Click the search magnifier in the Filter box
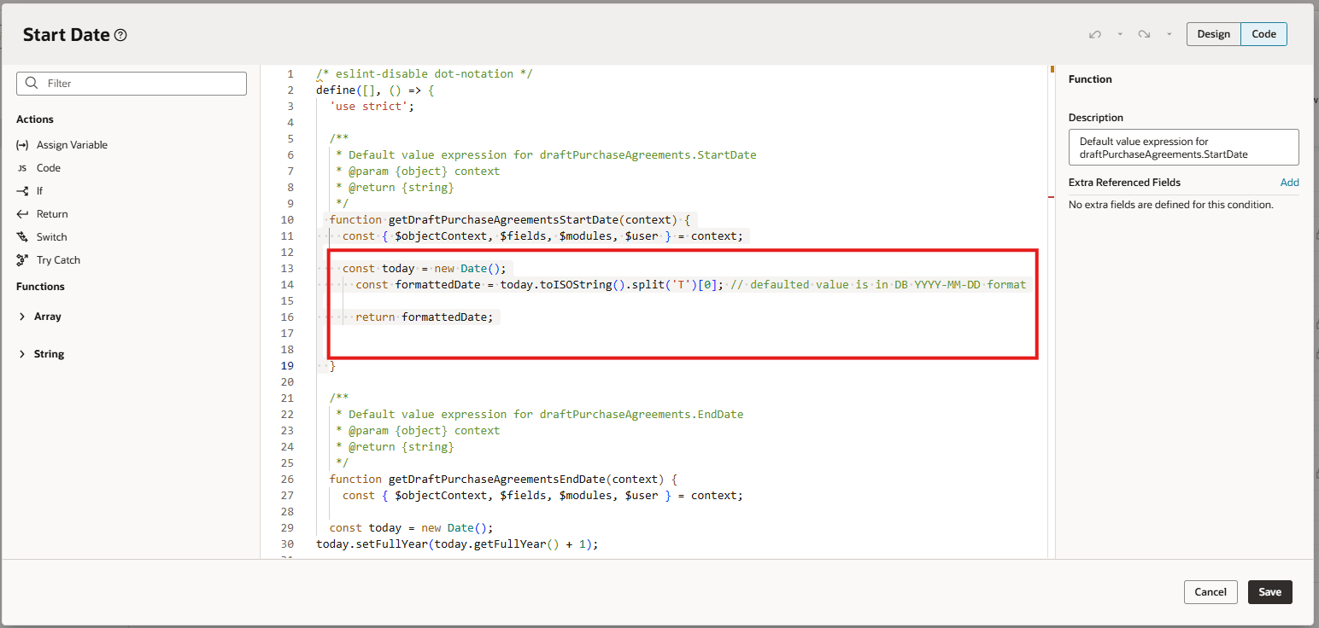The width and height of the screenshot is (1319, 628). (32, 83)
